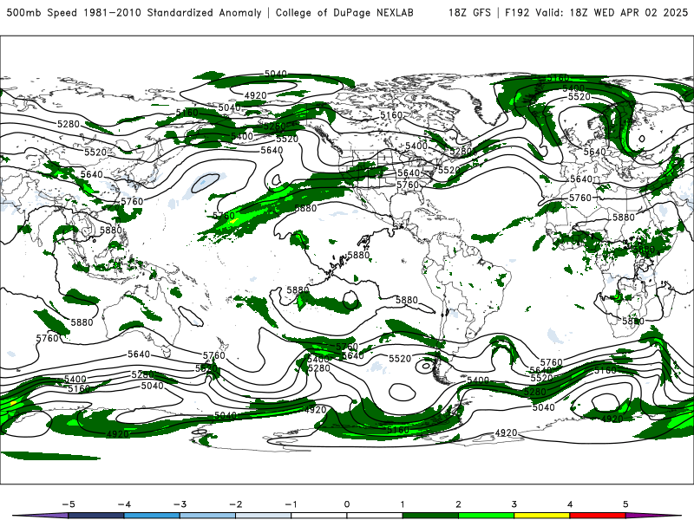Click the '-4' colorbar tick label

tap(124, 504)
